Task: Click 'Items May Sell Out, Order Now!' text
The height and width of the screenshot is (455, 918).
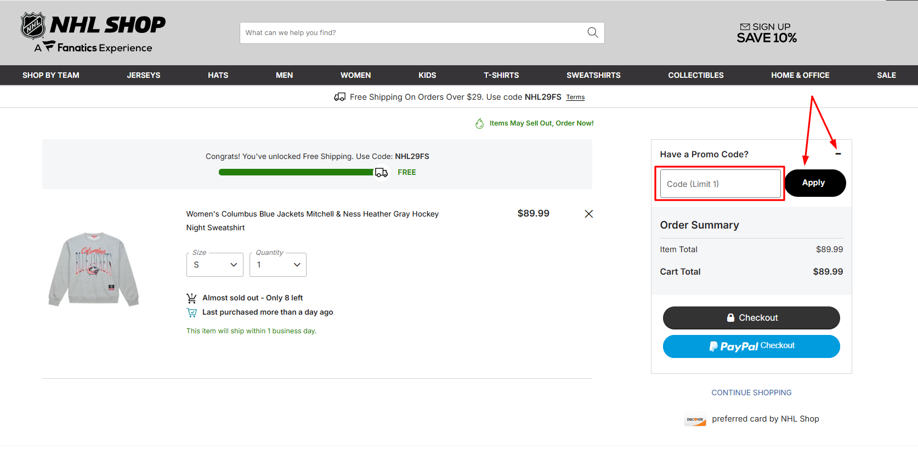Action: 541,123
